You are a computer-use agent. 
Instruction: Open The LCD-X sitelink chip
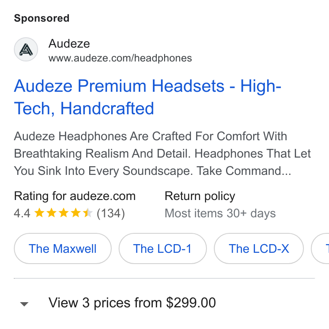259,248
